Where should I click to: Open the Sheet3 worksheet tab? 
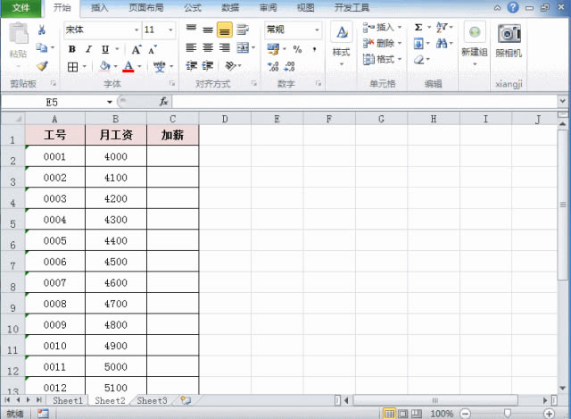click(152, 400)
